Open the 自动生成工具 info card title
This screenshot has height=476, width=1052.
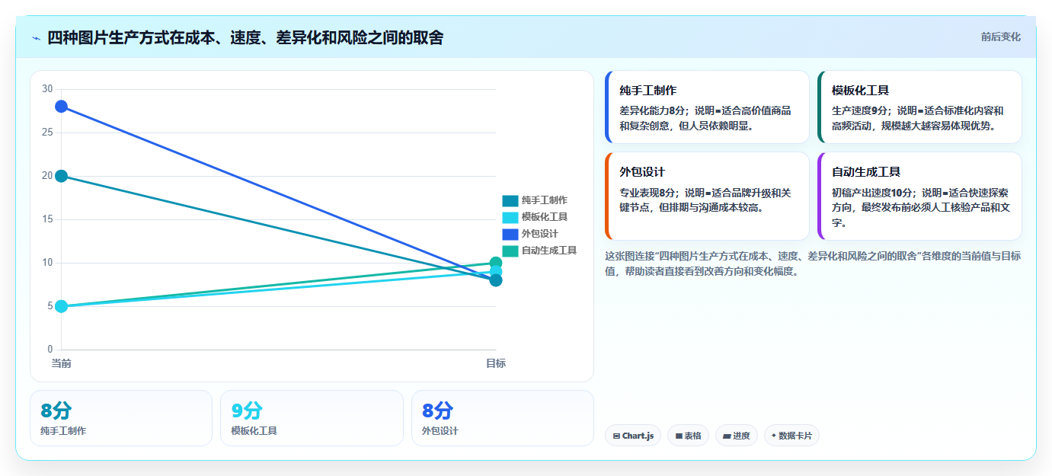coord(866,172)
